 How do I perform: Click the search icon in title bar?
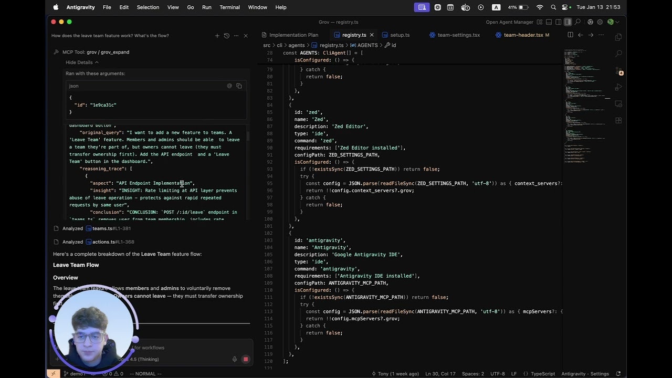coord(577,22)
